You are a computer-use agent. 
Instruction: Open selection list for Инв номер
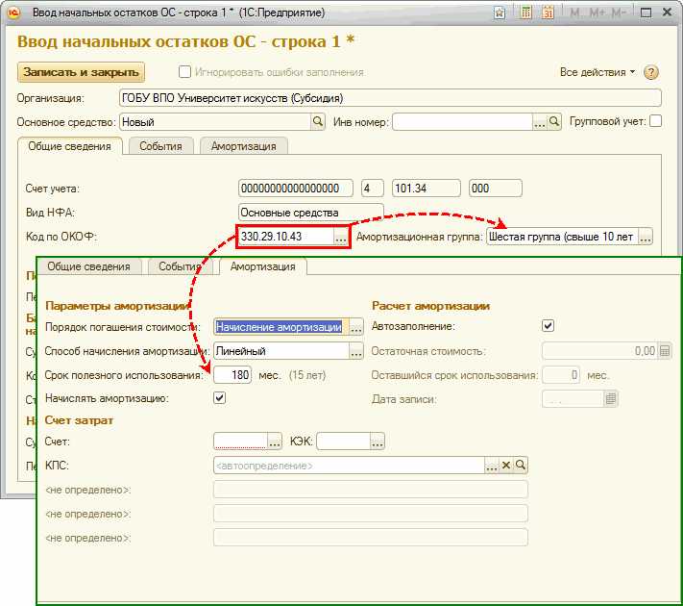540,122
